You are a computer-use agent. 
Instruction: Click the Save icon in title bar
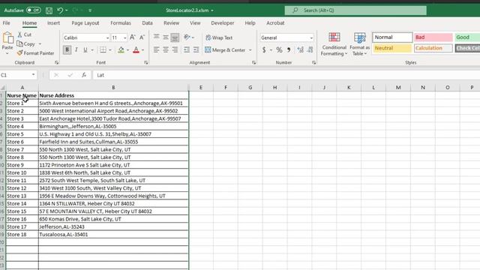[x=49, y=10]
